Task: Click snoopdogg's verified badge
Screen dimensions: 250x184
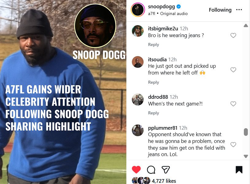Action: (x=179, y=6)
